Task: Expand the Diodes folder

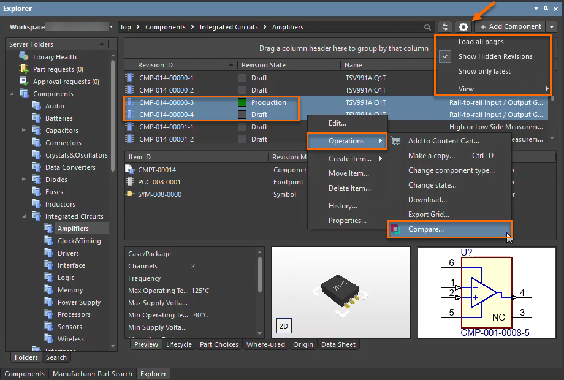Action: coord(24,179)
